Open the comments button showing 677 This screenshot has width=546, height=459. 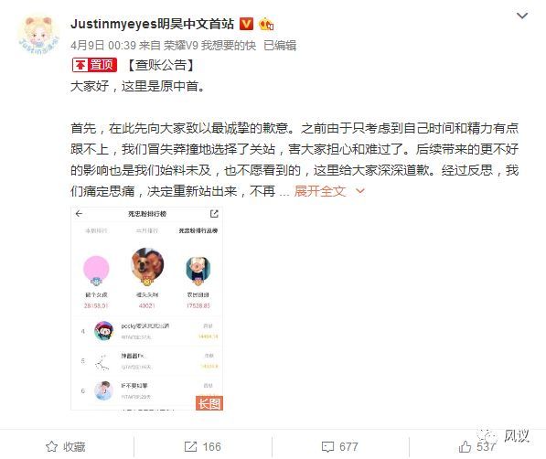[339, 447]
